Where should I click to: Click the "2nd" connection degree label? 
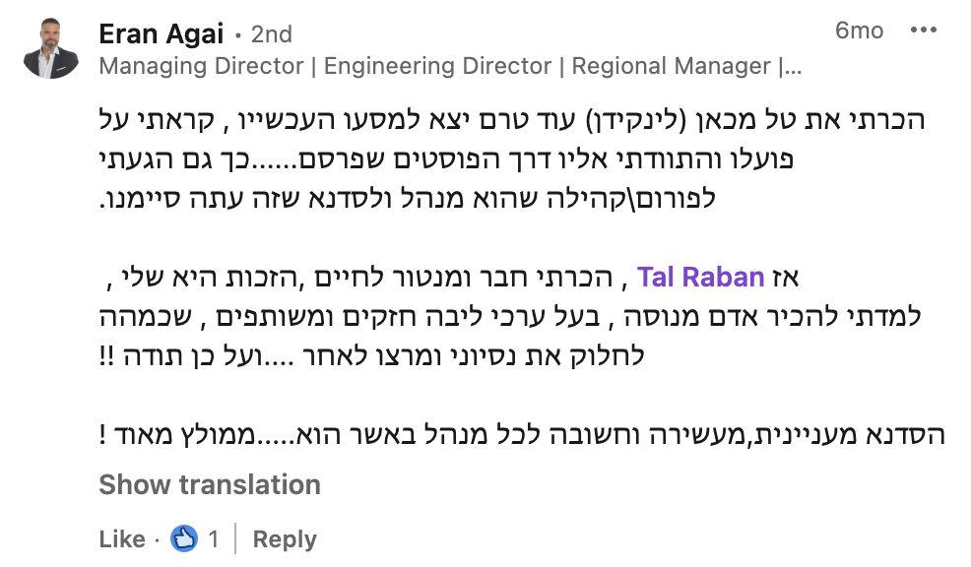point(272,34)
